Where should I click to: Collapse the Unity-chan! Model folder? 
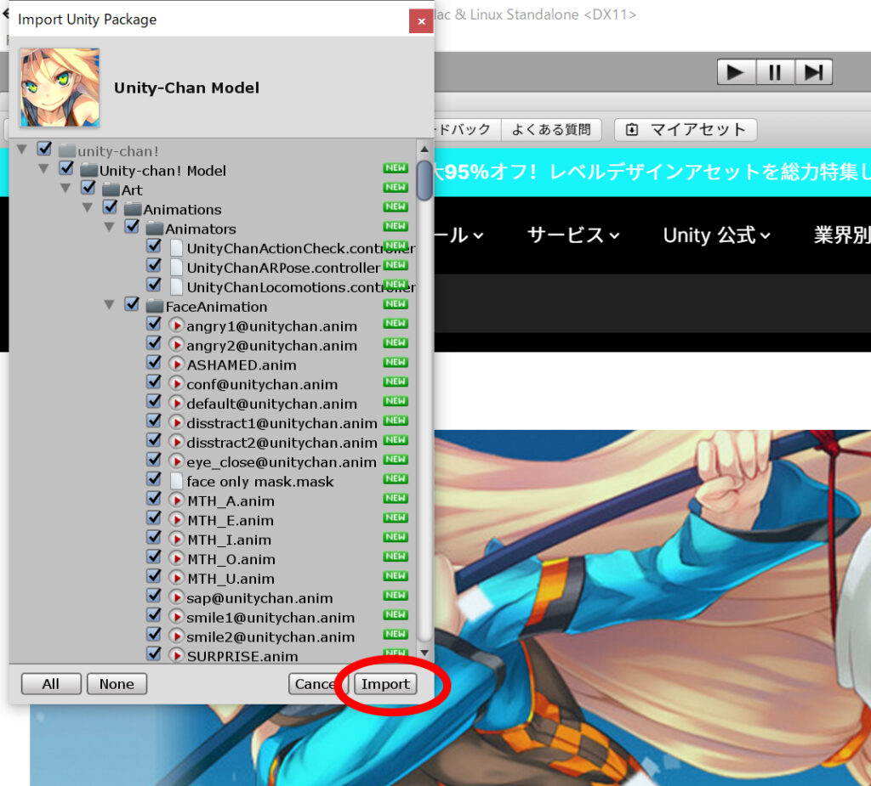(44, 169)
